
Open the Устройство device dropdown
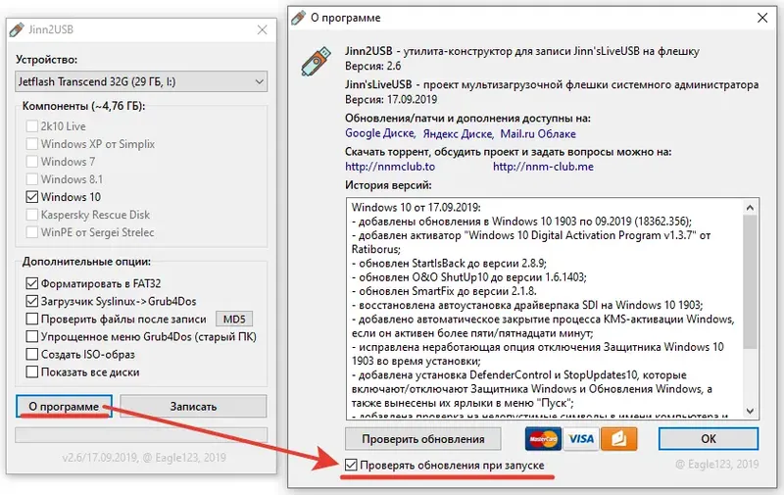[x=141, y=81]
